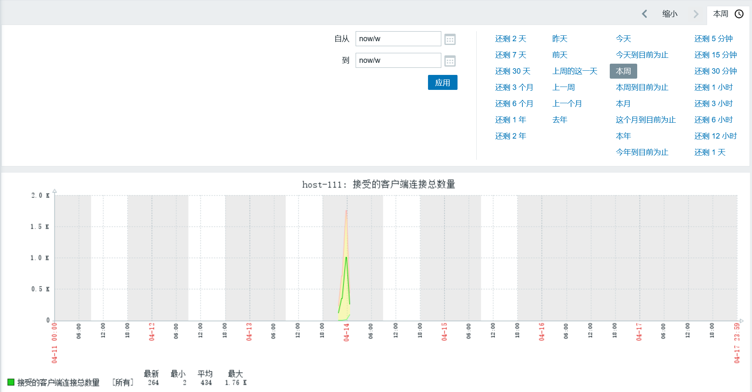Choose 还剩 1 天 range
Screen dimensions: 752x392
[710, 152]
